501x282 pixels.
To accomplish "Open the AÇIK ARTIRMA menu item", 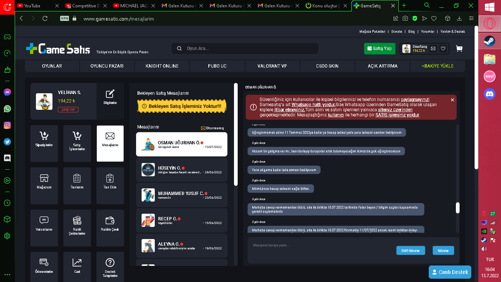I will tap(383, 66).
